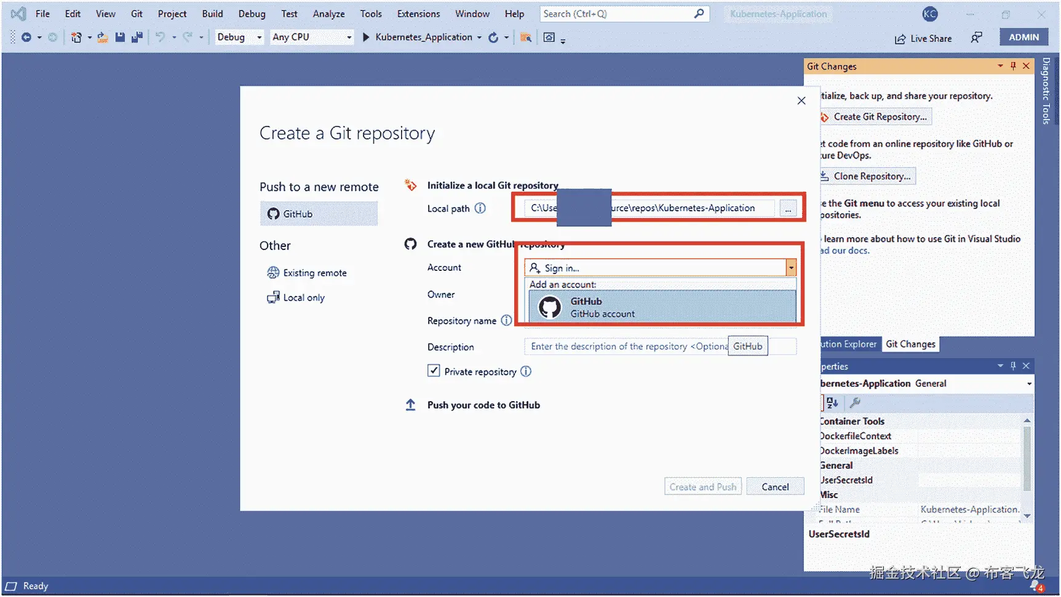Open the feedback person icon

pyautogui.click(x=976, y=38)
